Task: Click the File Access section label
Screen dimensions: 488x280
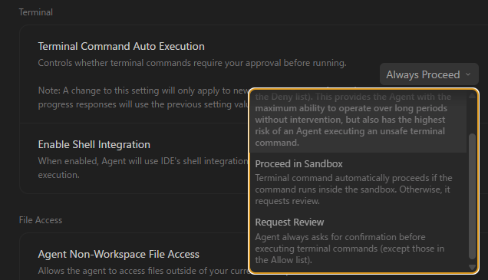Action: tap(41, 220)
